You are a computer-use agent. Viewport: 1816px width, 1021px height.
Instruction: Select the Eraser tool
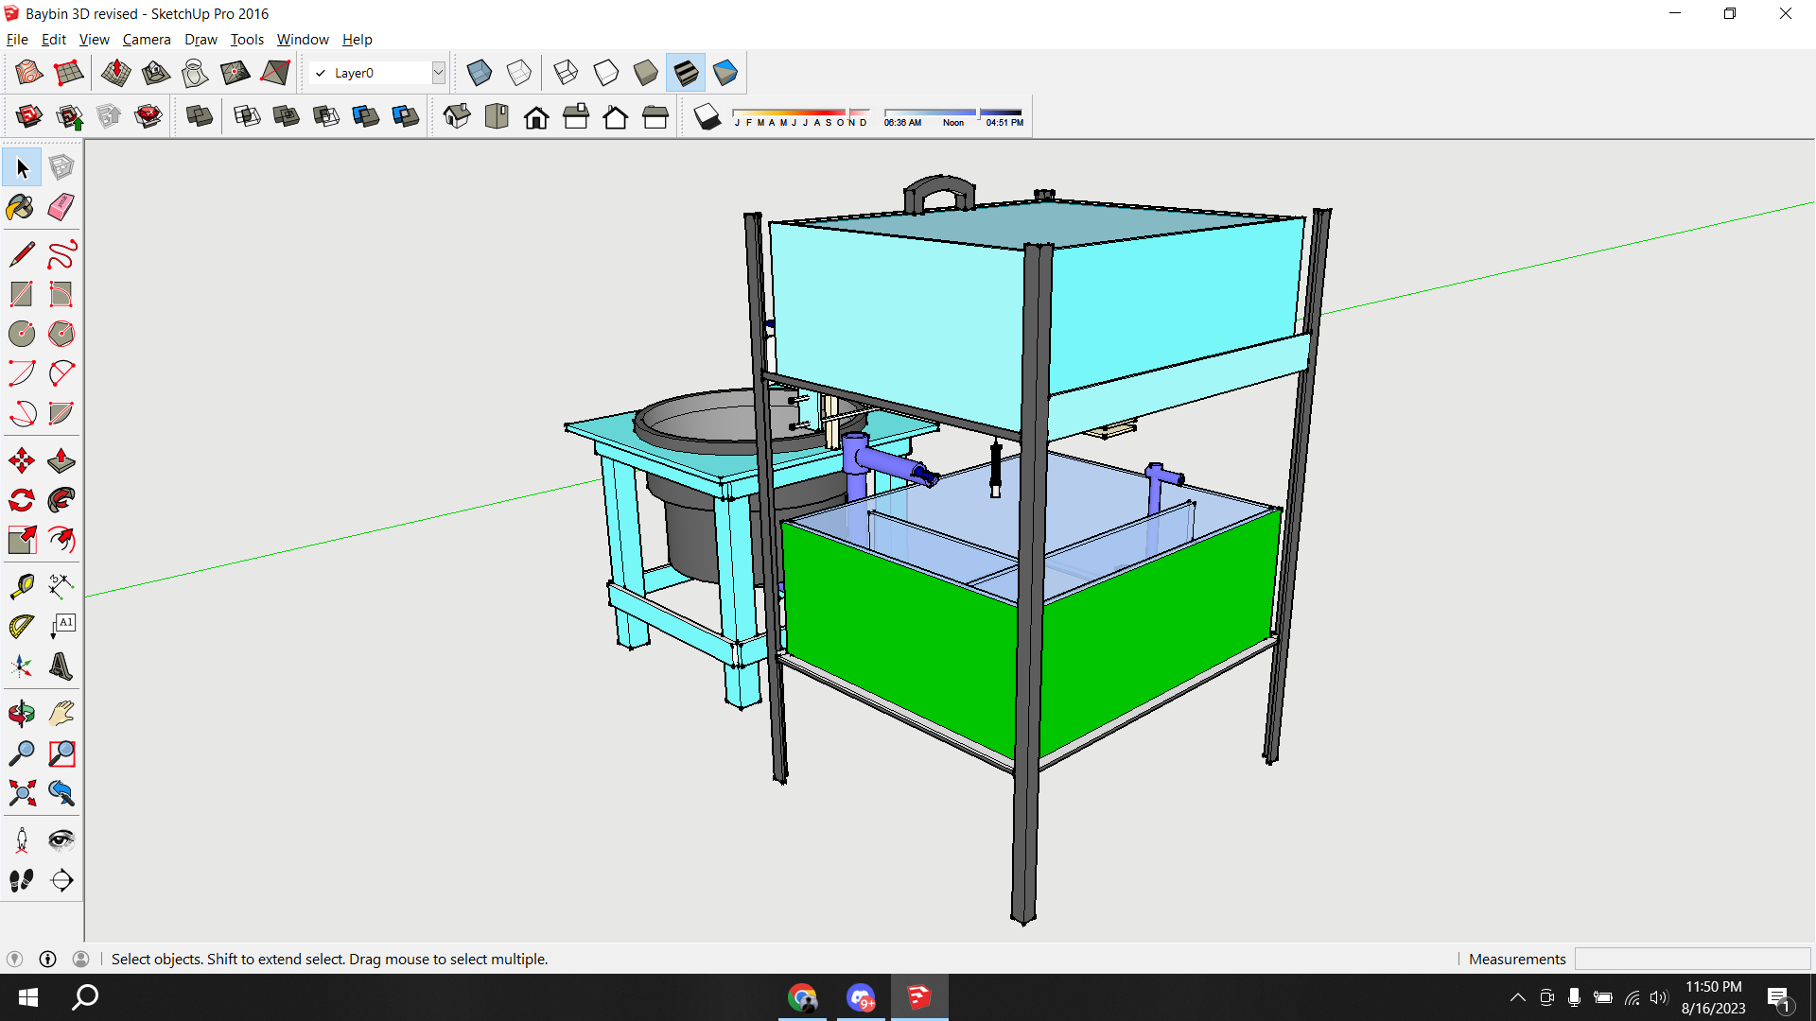pos(61,207)
